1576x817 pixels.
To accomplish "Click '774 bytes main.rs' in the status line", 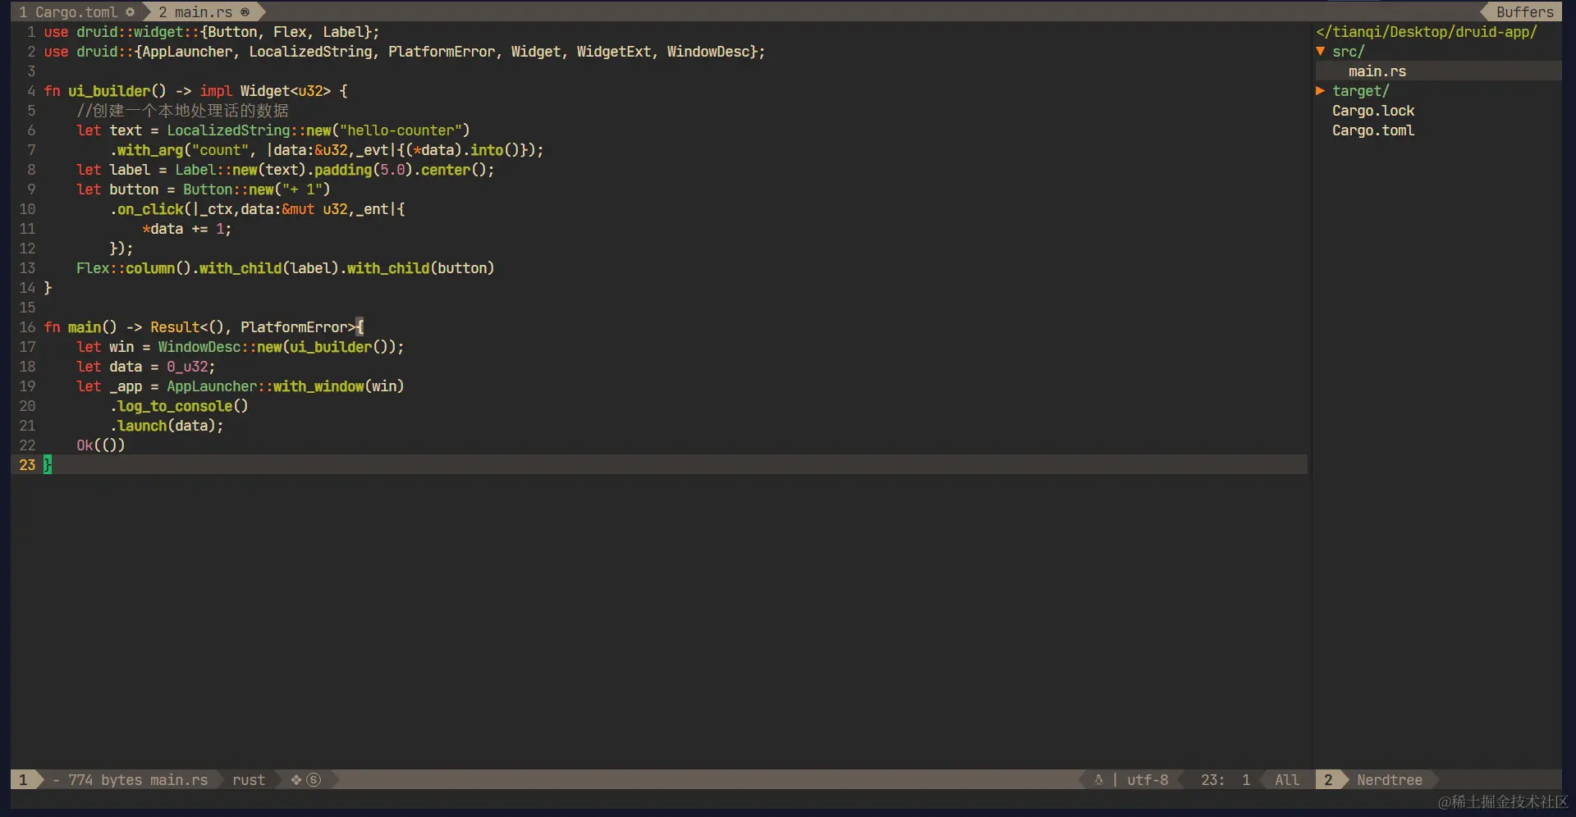I will click(x=138, y=779).
